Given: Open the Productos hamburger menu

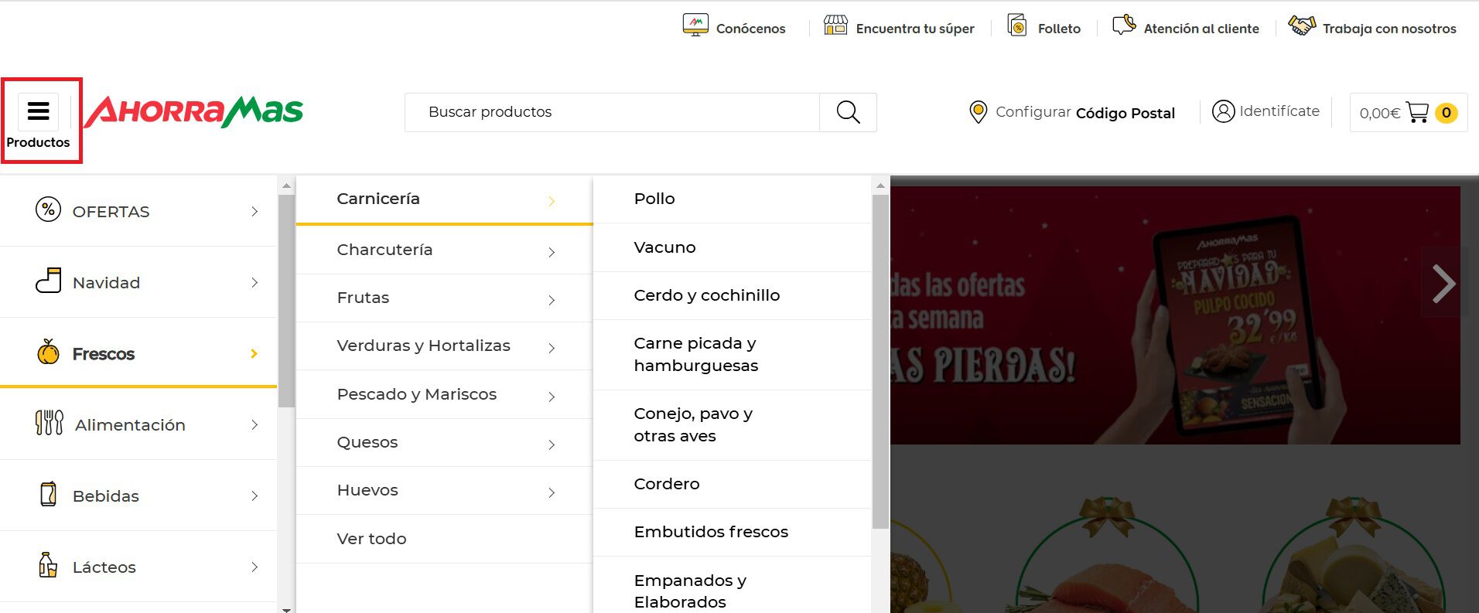Looking at the screenshot, I should point(39,112).
